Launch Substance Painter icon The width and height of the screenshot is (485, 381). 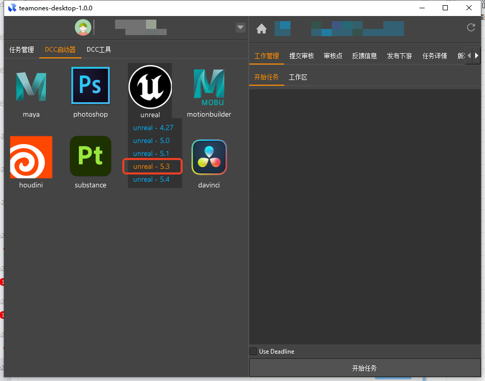(90, 156)
